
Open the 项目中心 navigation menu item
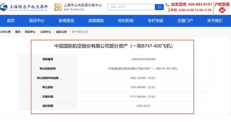[37, 21]
